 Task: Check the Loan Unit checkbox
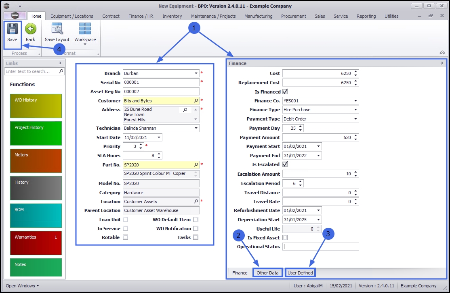point(125,219)
